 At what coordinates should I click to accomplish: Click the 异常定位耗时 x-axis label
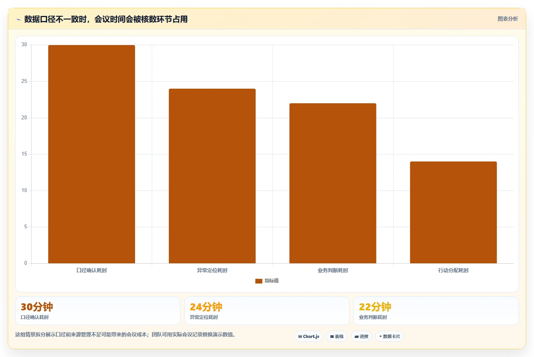[212, 270]
